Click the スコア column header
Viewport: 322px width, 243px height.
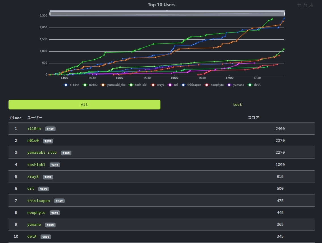(253, 118)
